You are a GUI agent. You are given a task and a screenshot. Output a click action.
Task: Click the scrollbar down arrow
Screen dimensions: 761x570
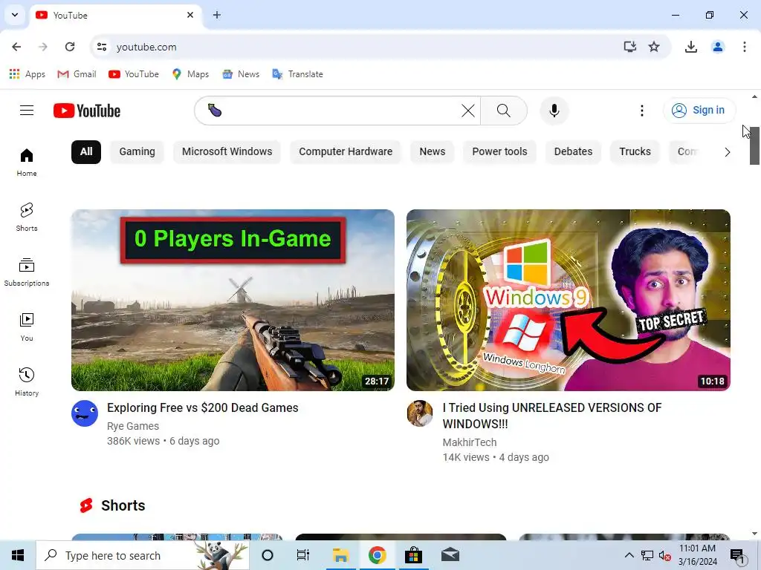755,534
